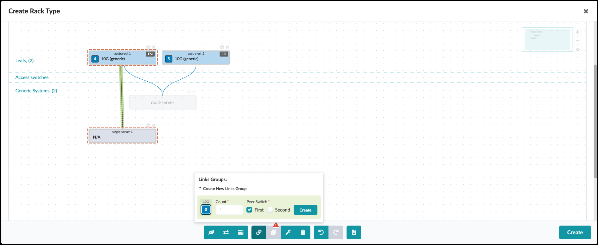Check the Second peer switch checkbox

coord(270,210)
